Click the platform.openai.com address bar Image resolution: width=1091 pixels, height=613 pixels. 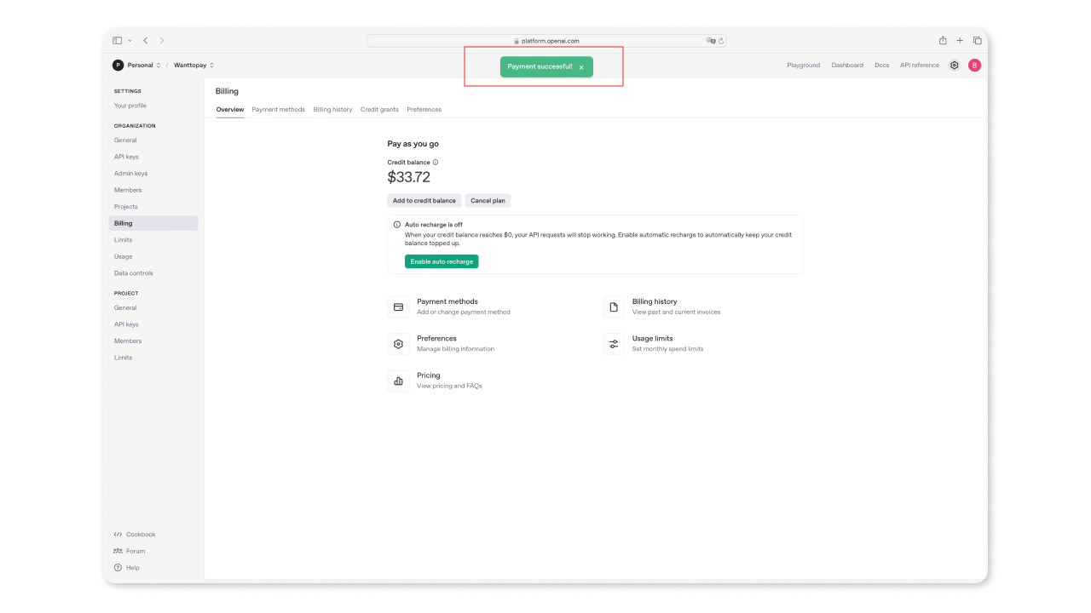pyautogui.click(x=546, y=41)
